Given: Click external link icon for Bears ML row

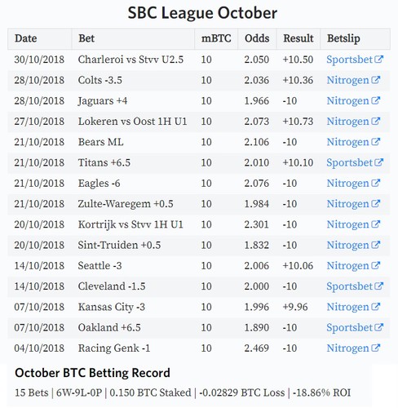Looking at the screenshot, I should tap(375, 141).
